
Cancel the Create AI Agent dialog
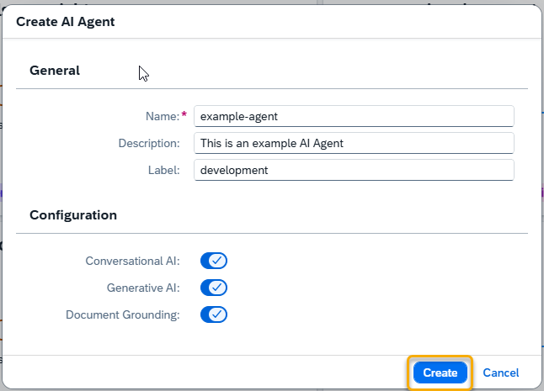click(x=500, y=373)
